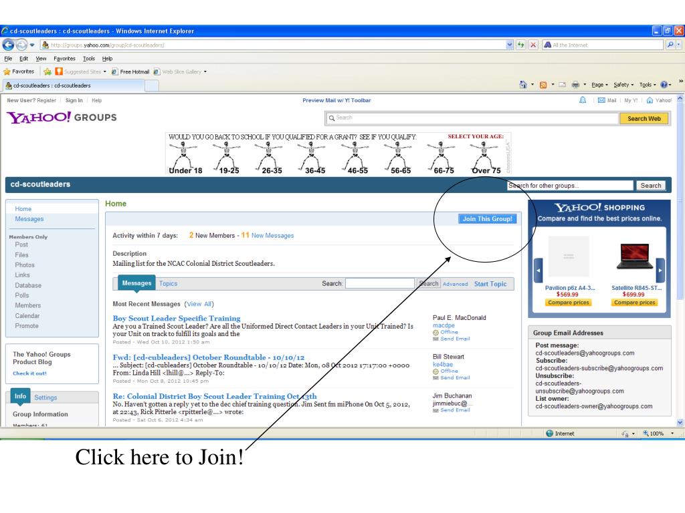Click the IE Help question mark icon
Viewport: 685px width, 513px height.
coord(664,85)
